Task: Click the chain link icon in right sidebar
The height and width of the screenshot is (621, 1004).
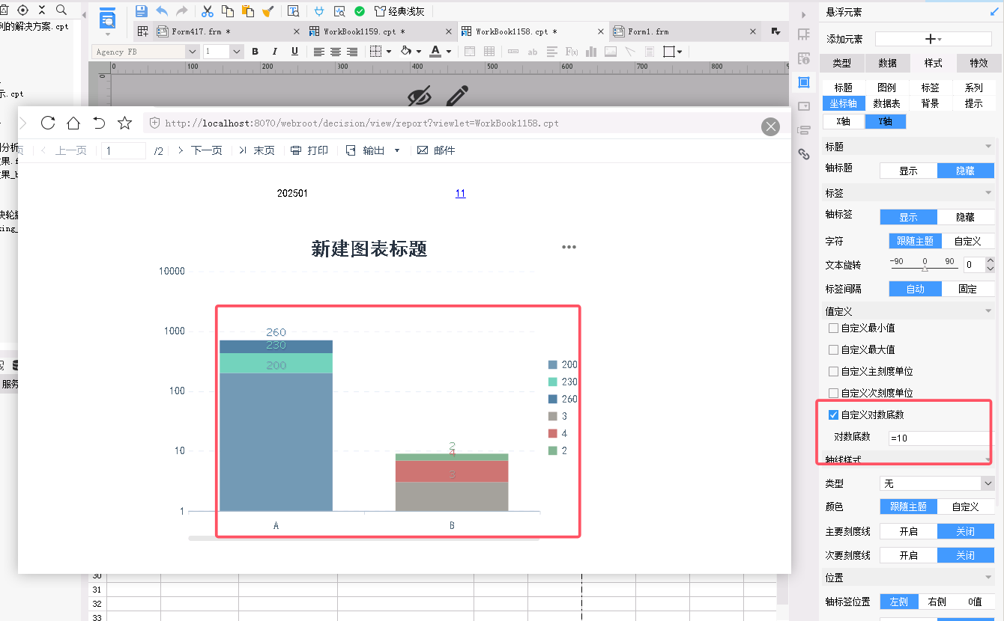Action: (x=804, y=154)
